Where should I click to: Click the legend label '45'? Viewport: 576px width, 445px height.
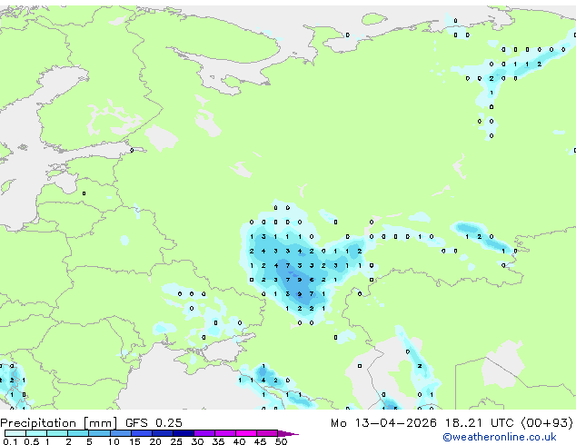pos(261,441)
